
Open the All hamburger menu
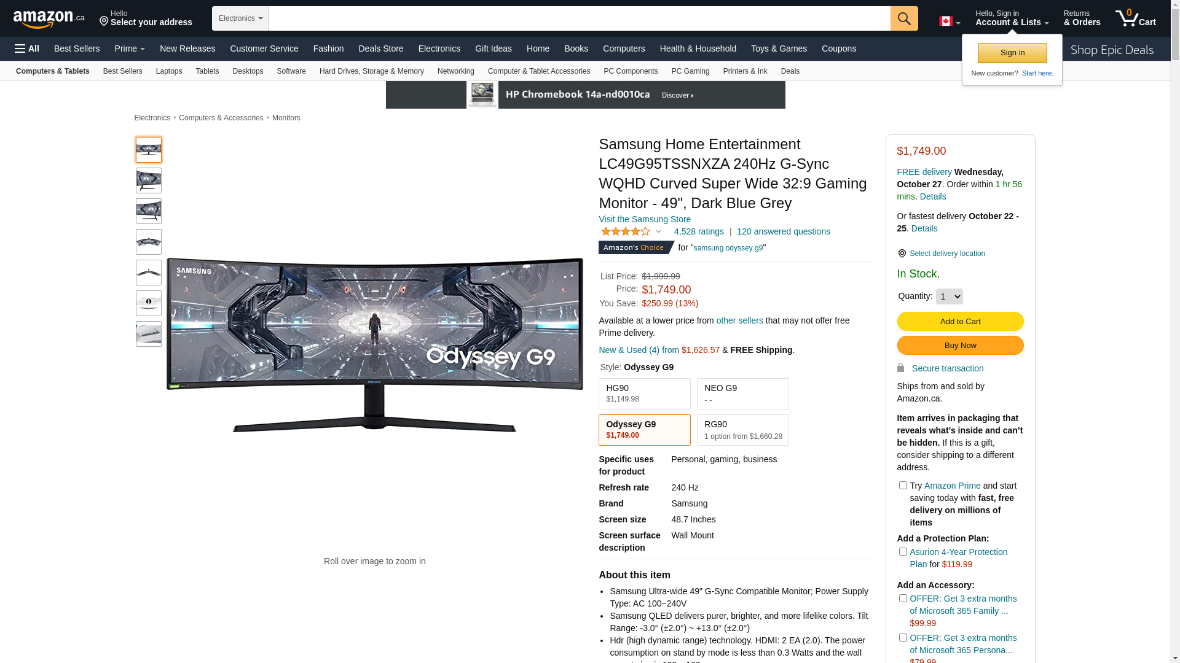[27, 48]
